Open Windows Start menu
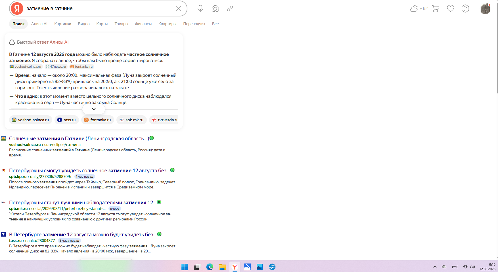The width and height of the screenshot is (498, 272). (x=185, y=267)
